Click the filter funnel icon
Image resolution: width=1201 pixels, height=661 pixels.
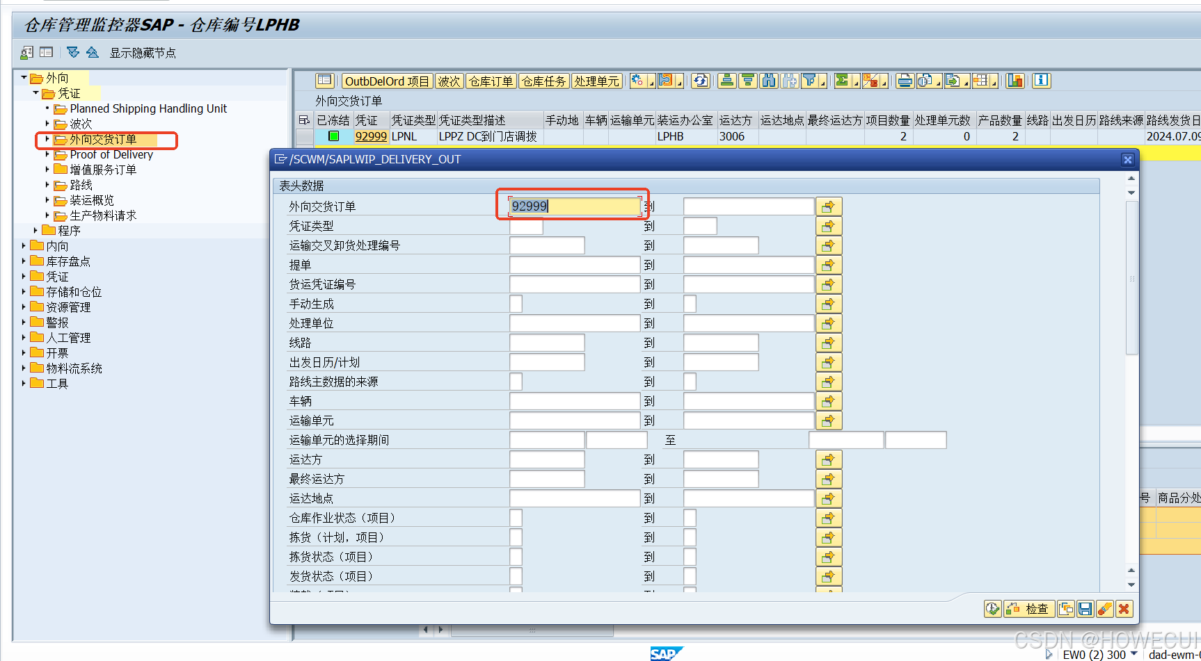click(x=809, y=81)
